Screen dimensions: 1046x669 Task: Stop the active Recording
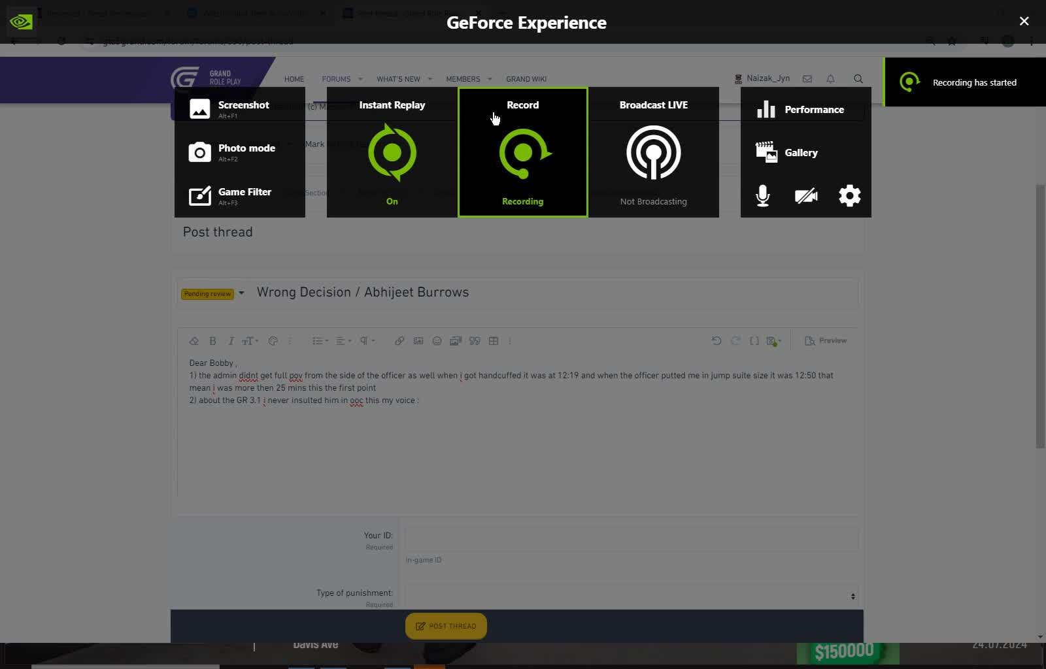(522, 152)
